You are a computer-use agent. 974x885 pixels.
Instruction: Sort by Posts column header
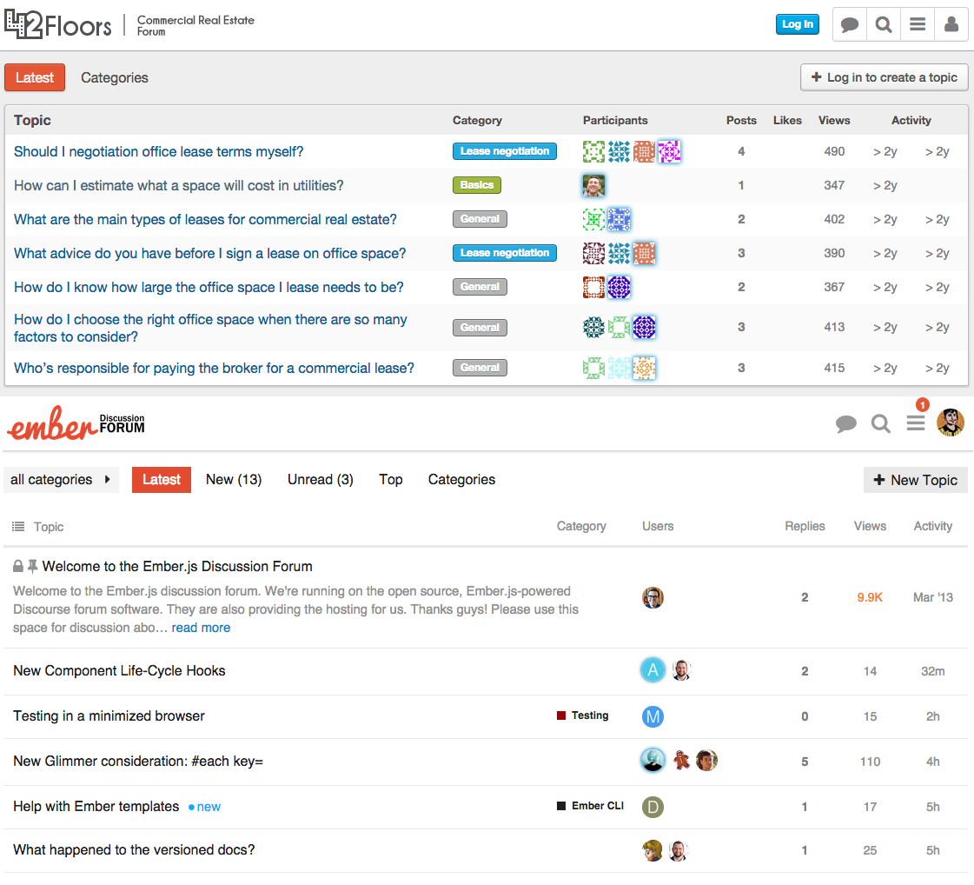[741, 120]
